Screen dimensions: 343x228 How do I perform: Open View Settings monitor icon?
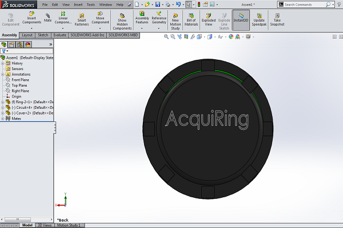click(x=248, y=36)
